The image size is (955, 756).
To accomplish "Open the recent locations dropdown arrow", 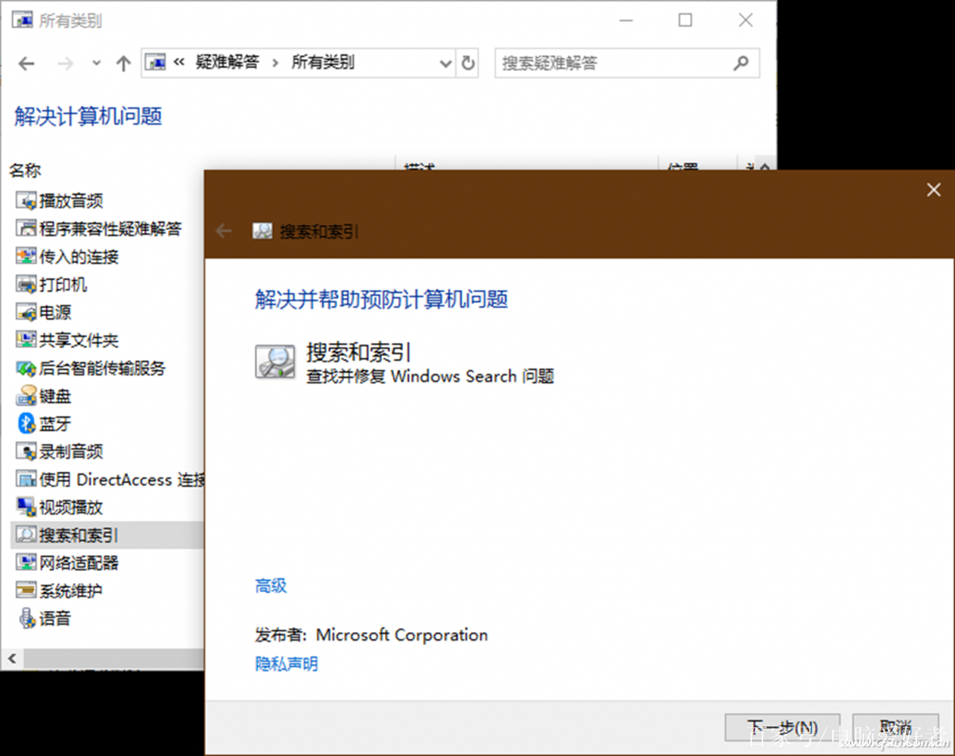I will (96, 64).
